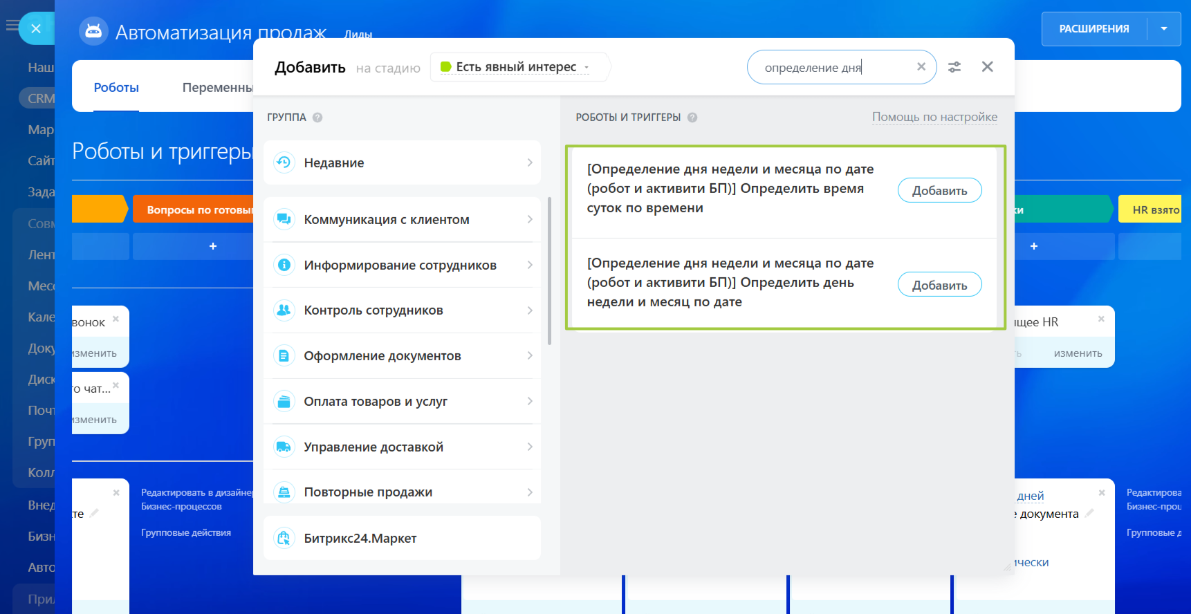The image size is (1191, 614).
Task: Open the stage dropdown Есть явный интерес
Action: coord(515,67)
